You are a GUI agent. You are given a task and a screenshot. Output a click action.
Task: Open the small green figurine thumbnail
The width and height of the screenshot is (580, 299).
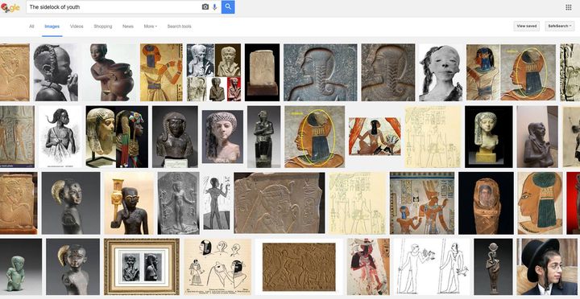pos(21,267)
